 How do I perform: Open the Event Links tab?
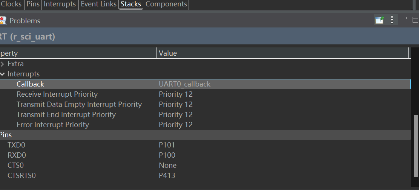(98, 4)
